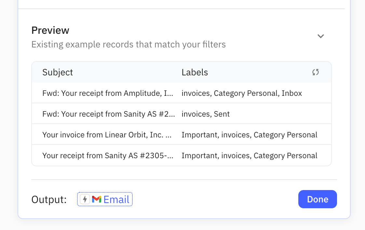
Task: Click the Inbox label in Amplitude row
Action: point(292,93)
